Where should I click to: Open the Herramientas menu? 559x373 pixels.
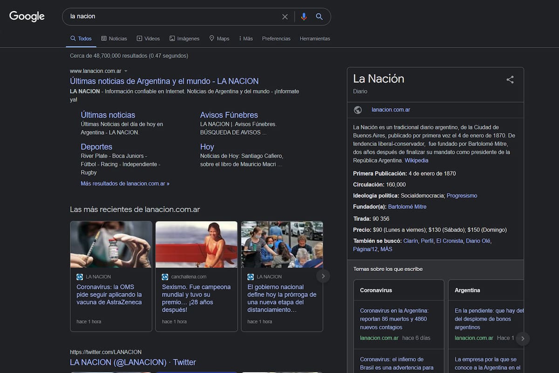pos(315,39)
